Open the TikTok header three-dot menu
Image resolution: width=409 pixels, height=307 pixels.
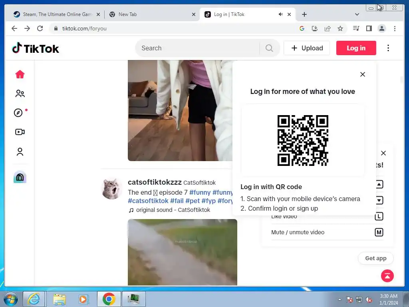pyautogui.click(x=388, y=48)
